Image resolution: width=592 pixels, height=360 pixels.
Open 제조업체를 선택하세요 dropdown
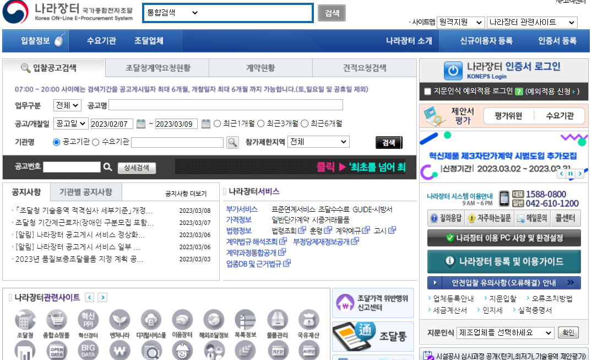click(x=506, y=333)
